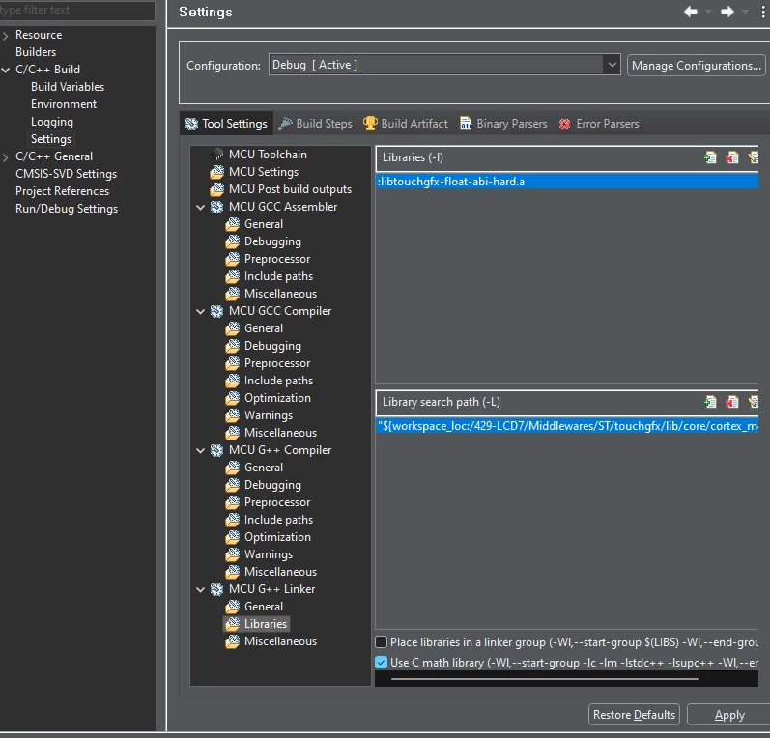Open the three-dot view menu icon
Image resolution: width=770 pixels, height=738 pixels.
click(x=762, y=12)
